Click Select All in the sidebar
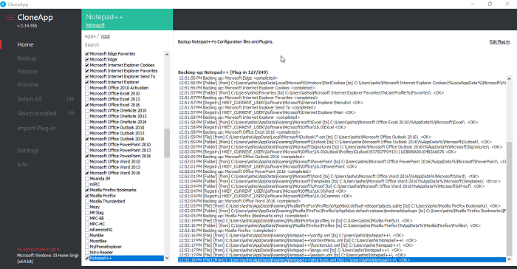517x269 pixels. (x=30, y=99)
